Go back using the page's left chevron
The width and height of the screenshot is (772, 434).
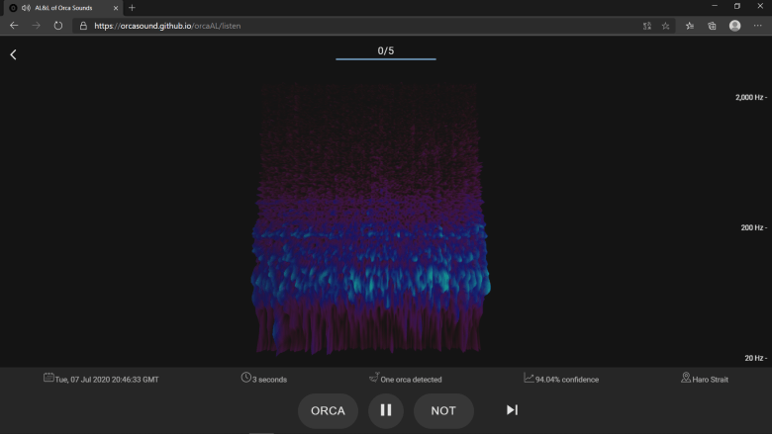[13, 54]
